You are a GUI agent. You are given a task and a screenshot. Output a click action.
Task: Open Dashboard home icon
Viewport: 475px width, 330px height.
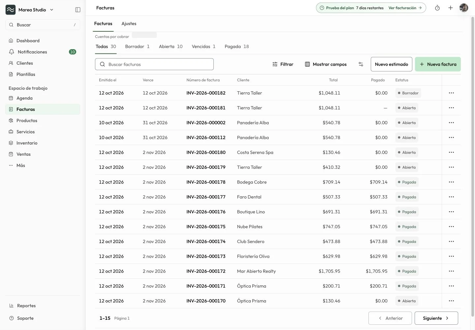point(11,41)
